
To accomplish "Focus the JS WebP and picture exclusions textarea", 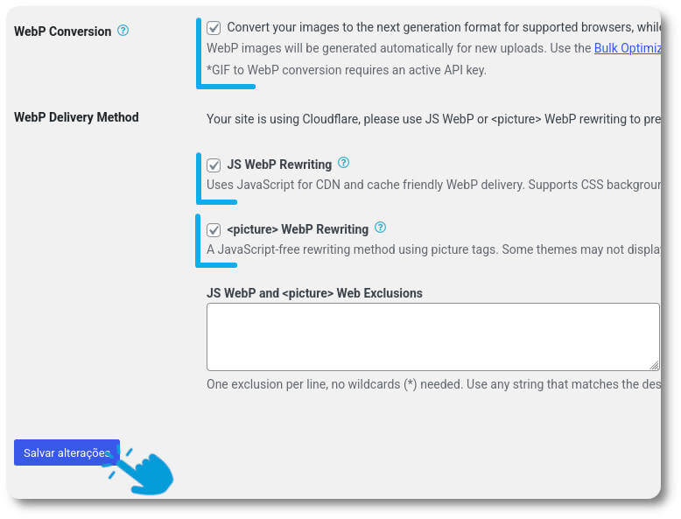I will tap(433, 337).
